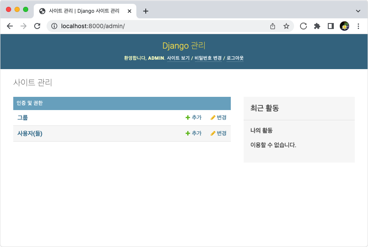Open the Extensions puzzle icon

click(317, 26)
